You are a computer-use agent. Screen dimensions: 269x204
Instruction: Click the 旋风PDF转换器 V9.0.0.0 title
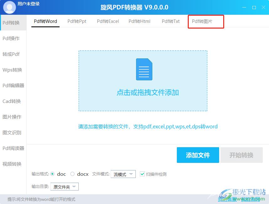click(x=134, y=8)
